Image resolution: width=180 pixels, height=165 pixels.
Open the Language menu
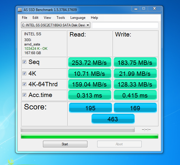click(78, 18)
